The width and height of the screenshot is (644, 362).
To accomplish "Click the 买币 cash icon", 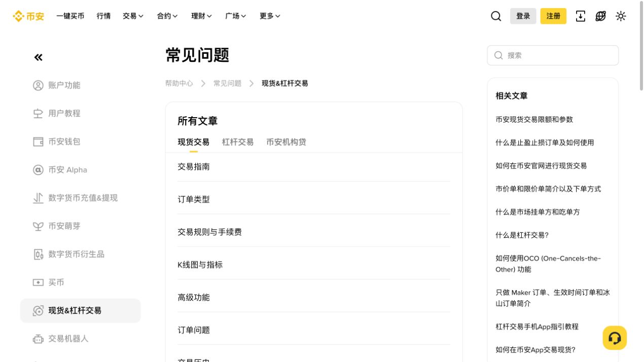I will [38, 282].
